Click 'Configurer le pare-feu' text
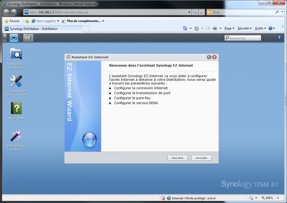This screenshot has width=287, height=203. (x=132, y=98)
